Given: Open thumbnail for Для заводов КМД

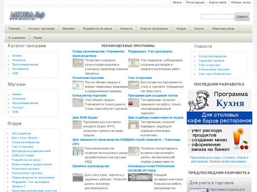Looking at the screenshot, I should pos(78,151).
